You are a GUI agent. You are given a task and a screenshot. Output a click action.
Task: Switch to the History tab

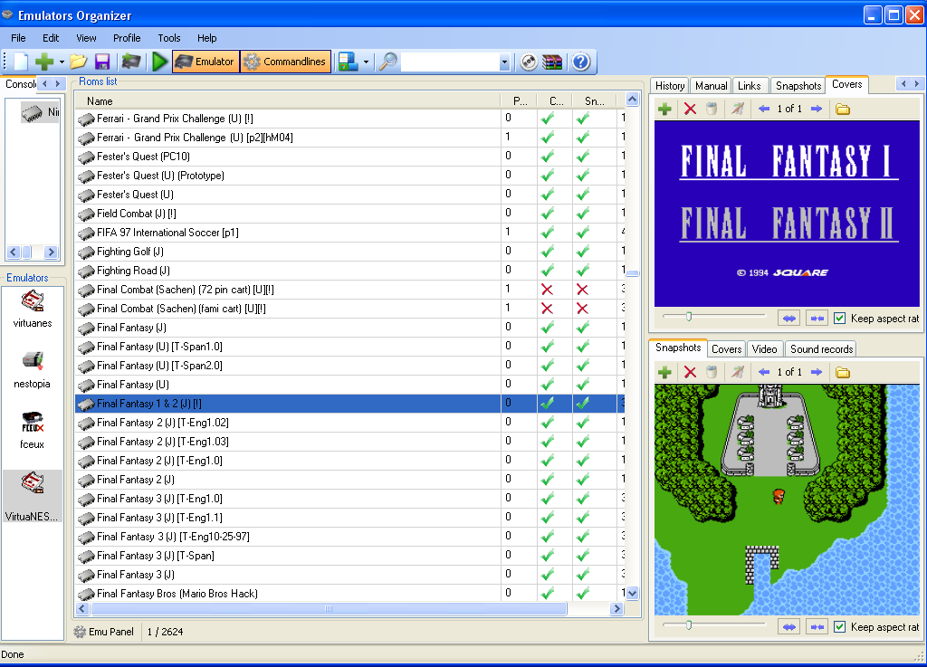tap(670, 86)
